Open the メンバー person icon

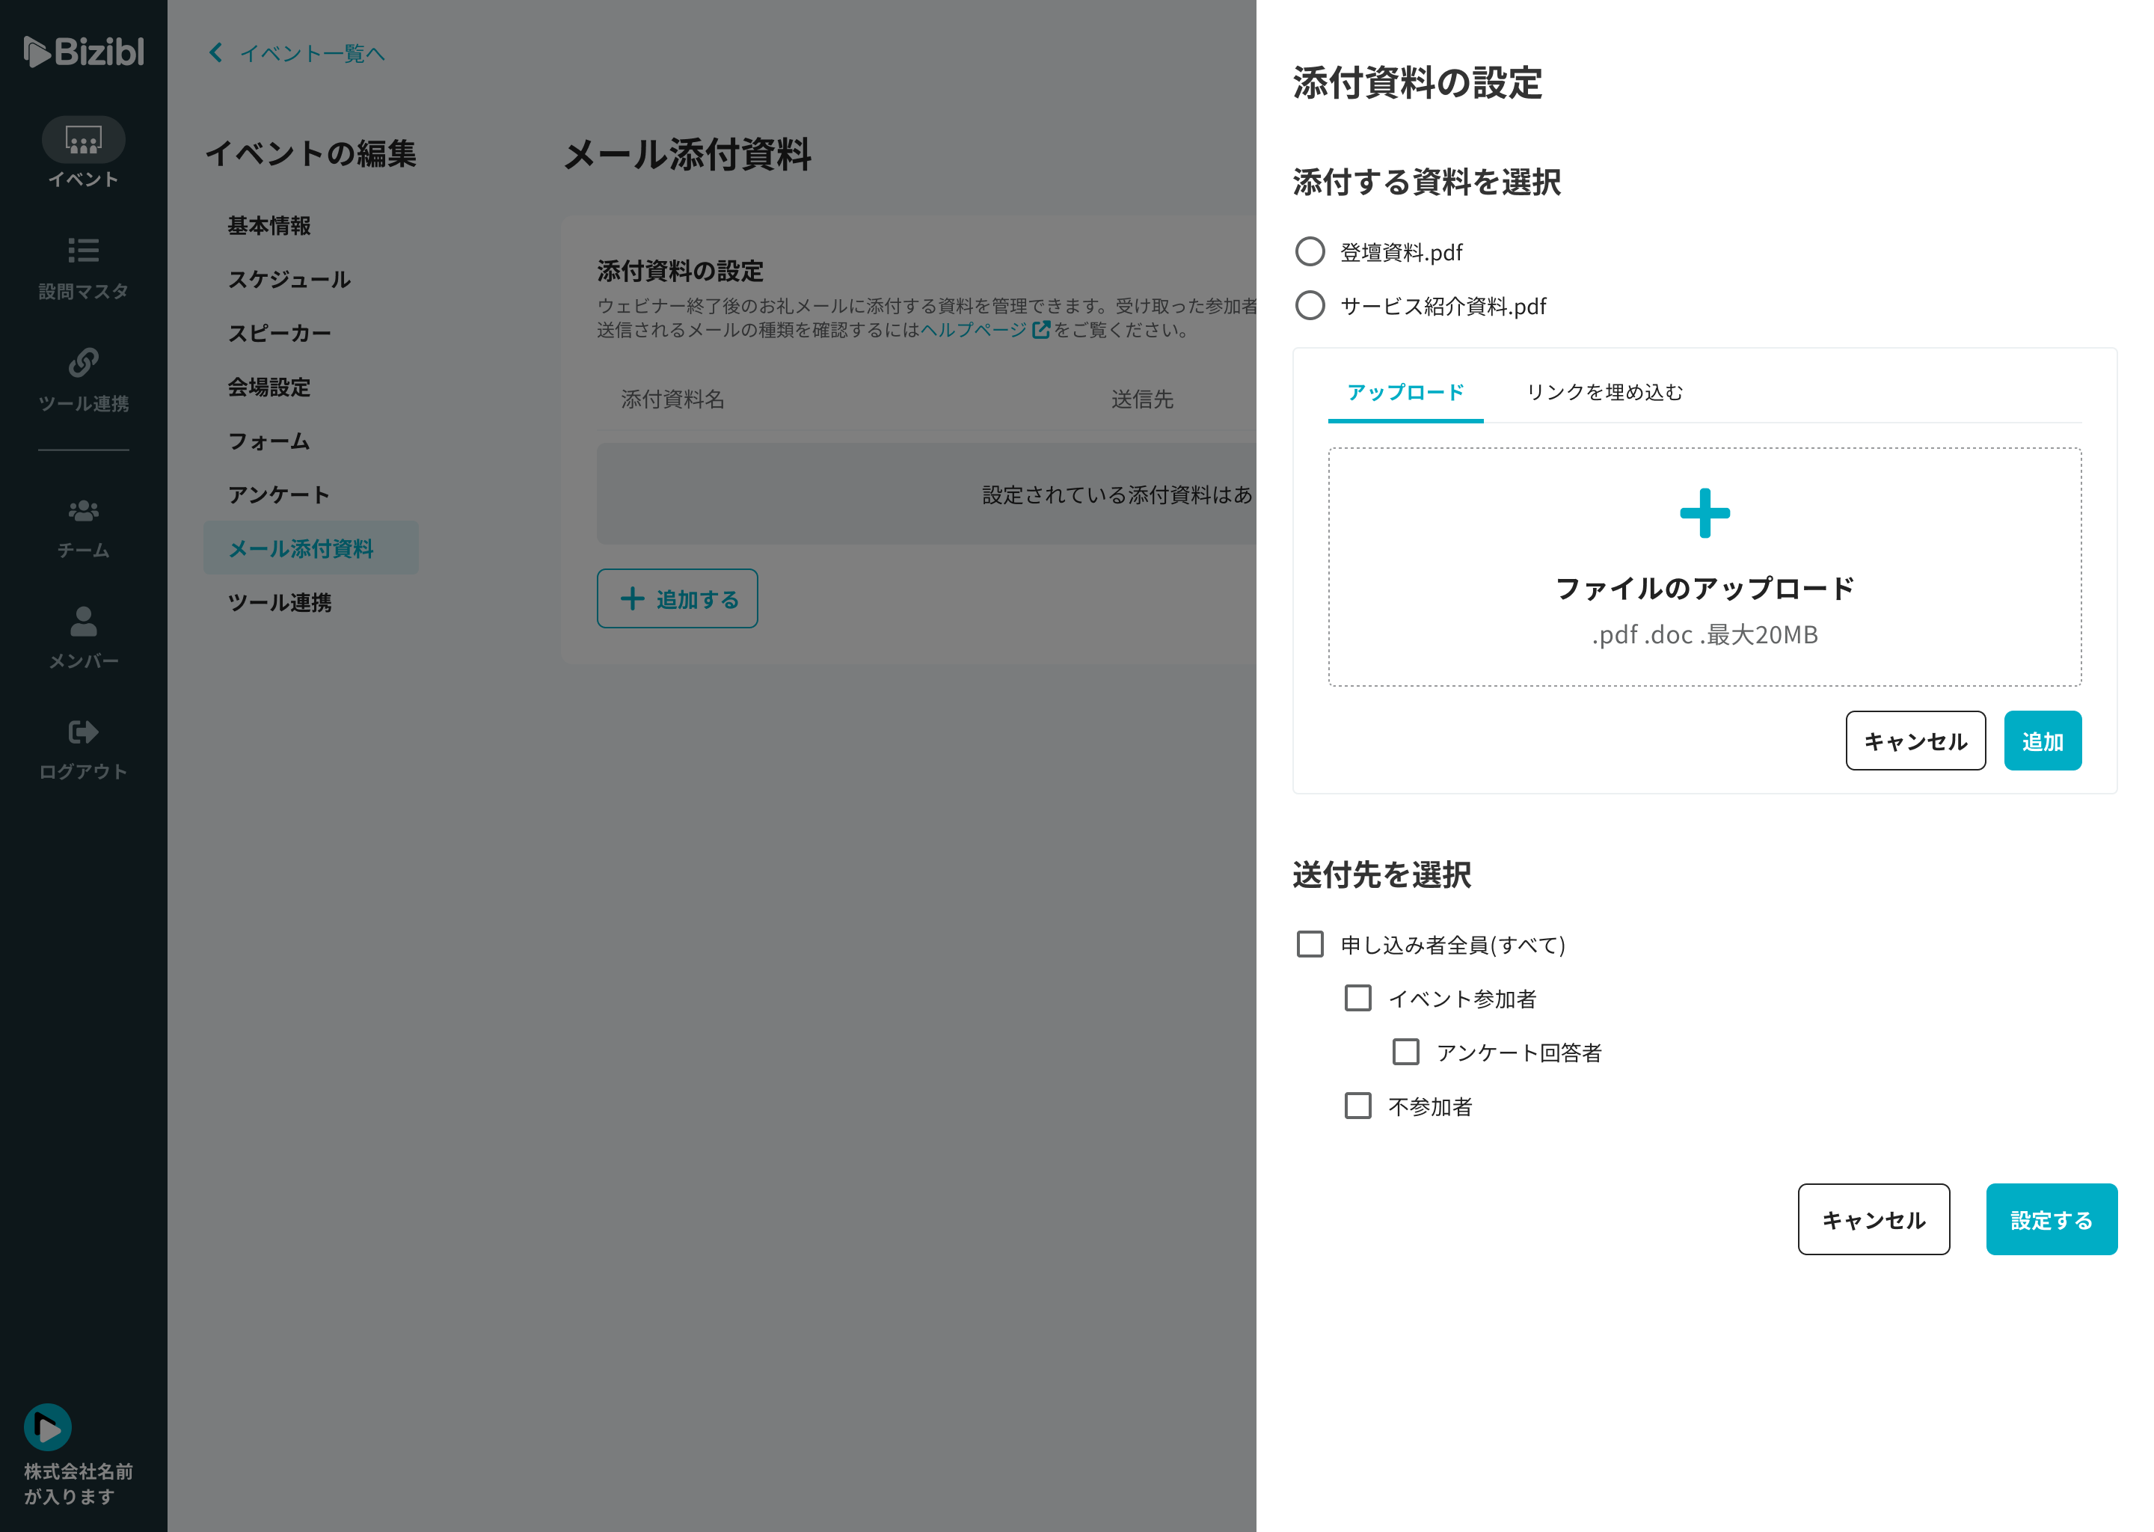(x=83, y=621)
